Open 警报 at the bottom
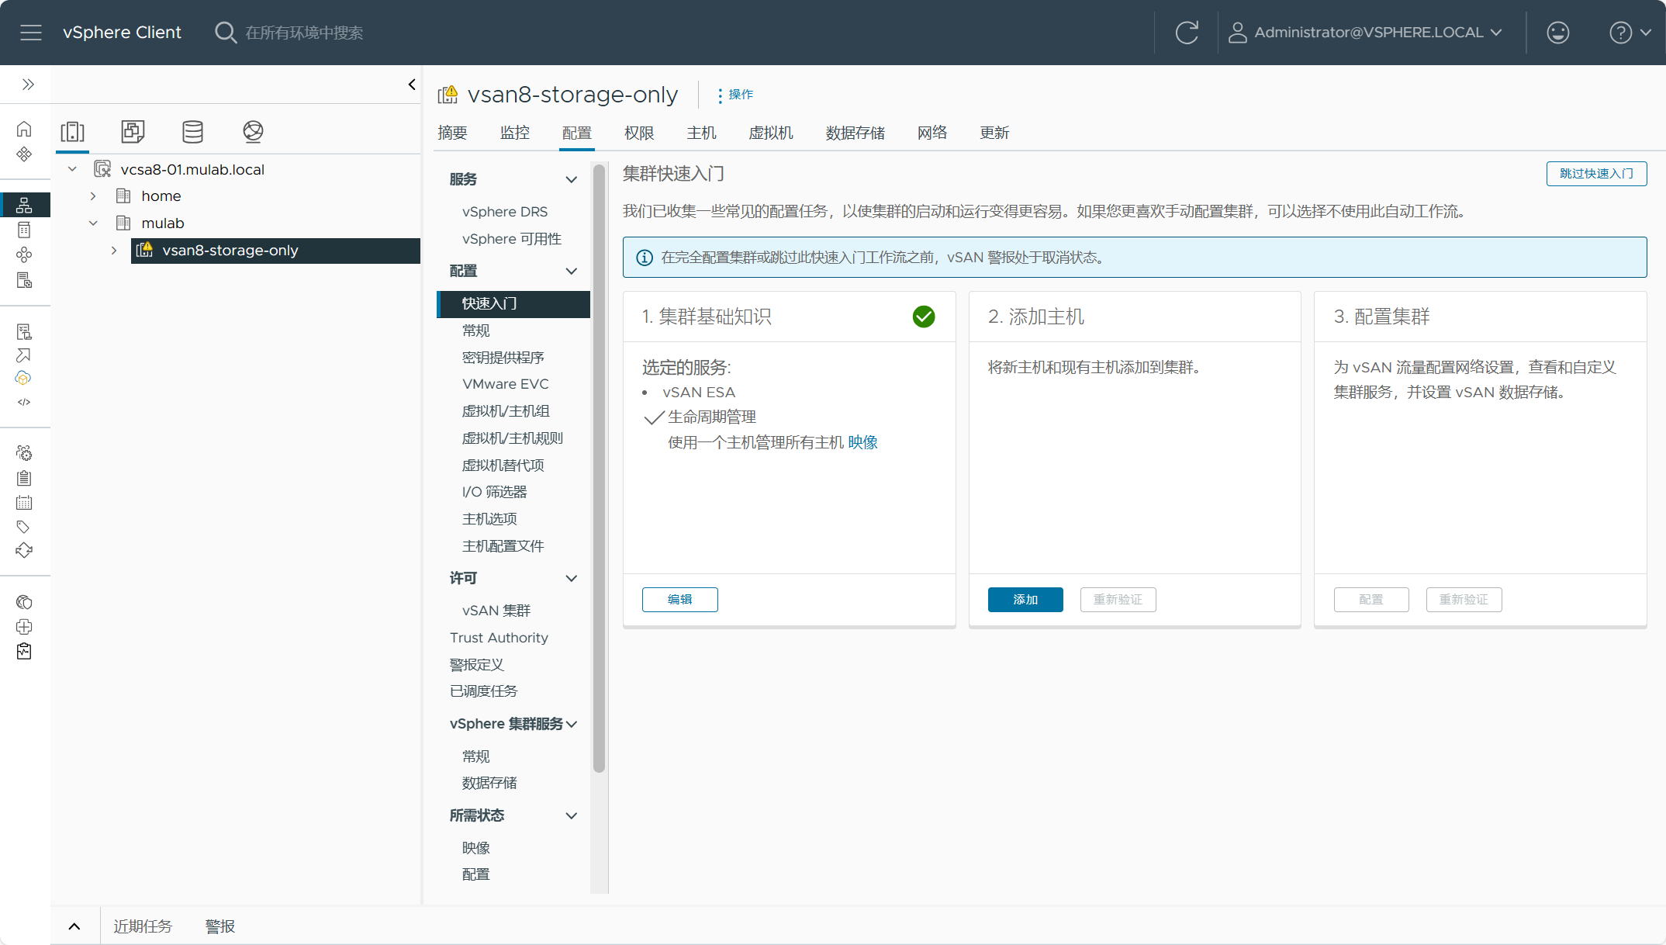The width and height of the screenshot is (1666, 945). coord(220,926)
